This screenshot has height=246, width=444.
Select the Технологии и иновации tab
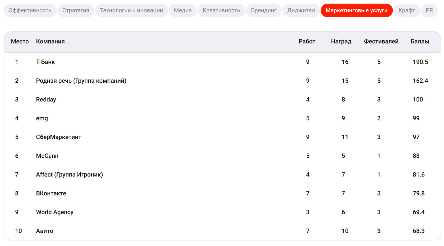[131, 10]
